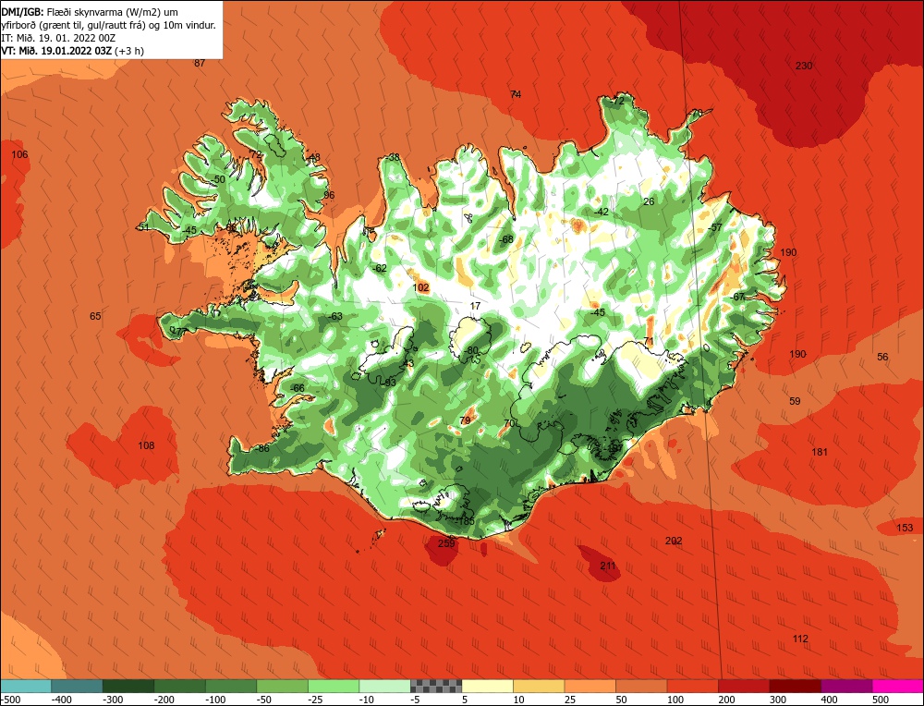The width and height of the screenshot is (924, 706).
Task: Click the 71 value label north of Vatnajökull
Action: 649,341
